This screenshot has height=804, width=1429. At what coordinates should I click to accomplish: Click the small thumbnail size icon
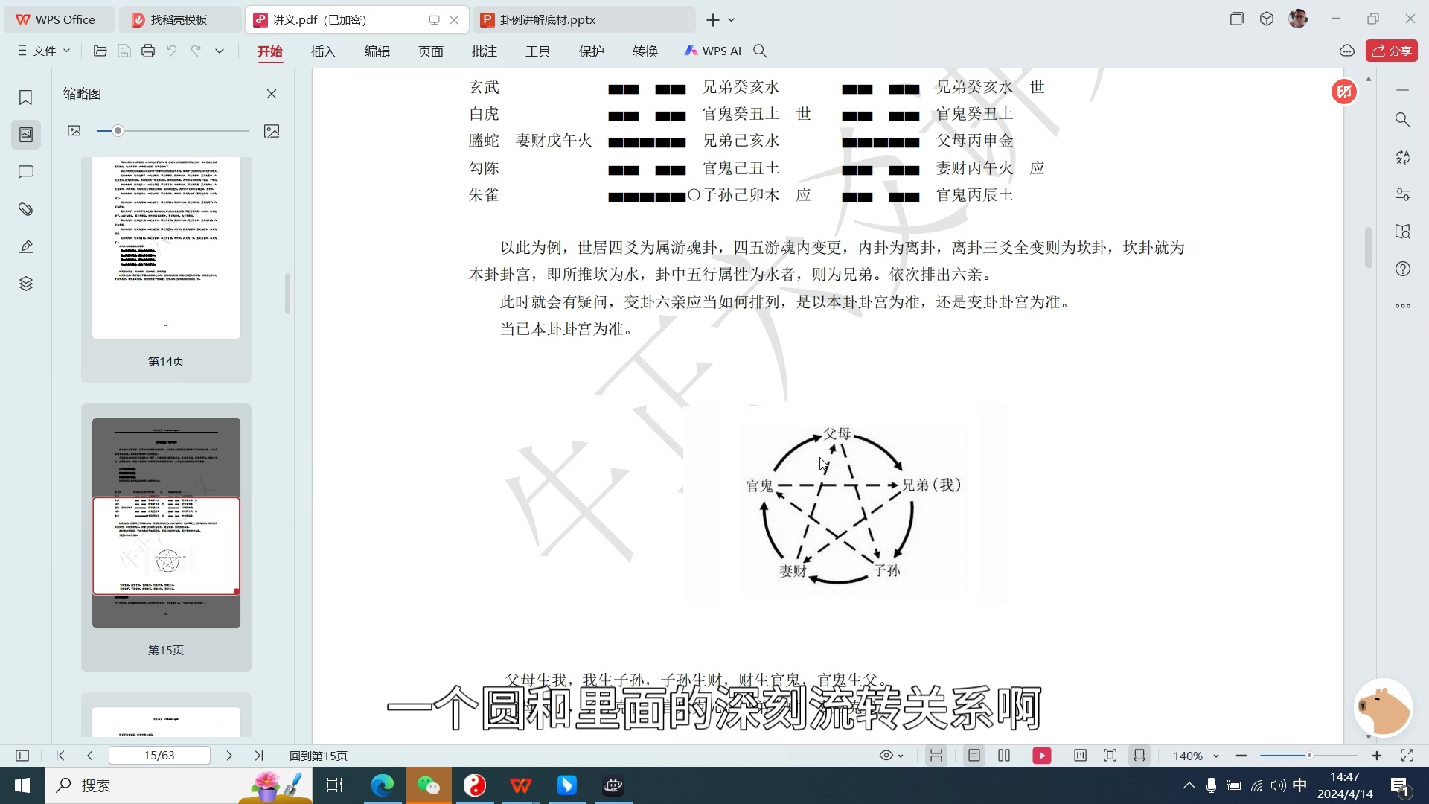[74, 131]
